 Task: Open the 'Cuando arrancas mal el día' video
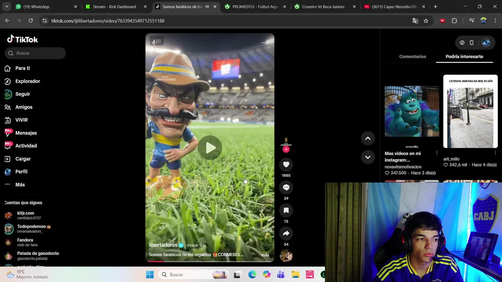(470, 111)
